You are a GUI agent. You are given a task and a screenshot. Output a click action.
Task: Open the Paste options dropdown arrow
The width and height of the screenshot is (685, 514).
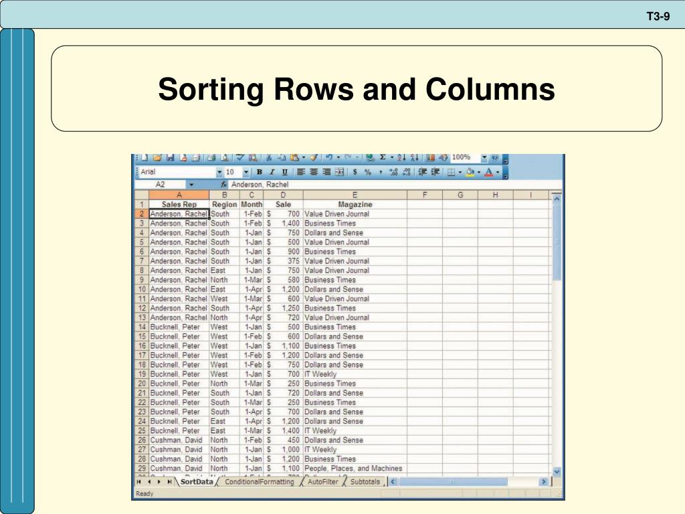click(304, 158)
